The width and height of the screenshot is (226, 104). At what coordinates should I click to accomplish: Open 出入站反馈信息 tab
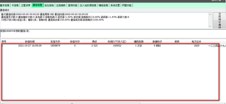[x=88, y=5]
